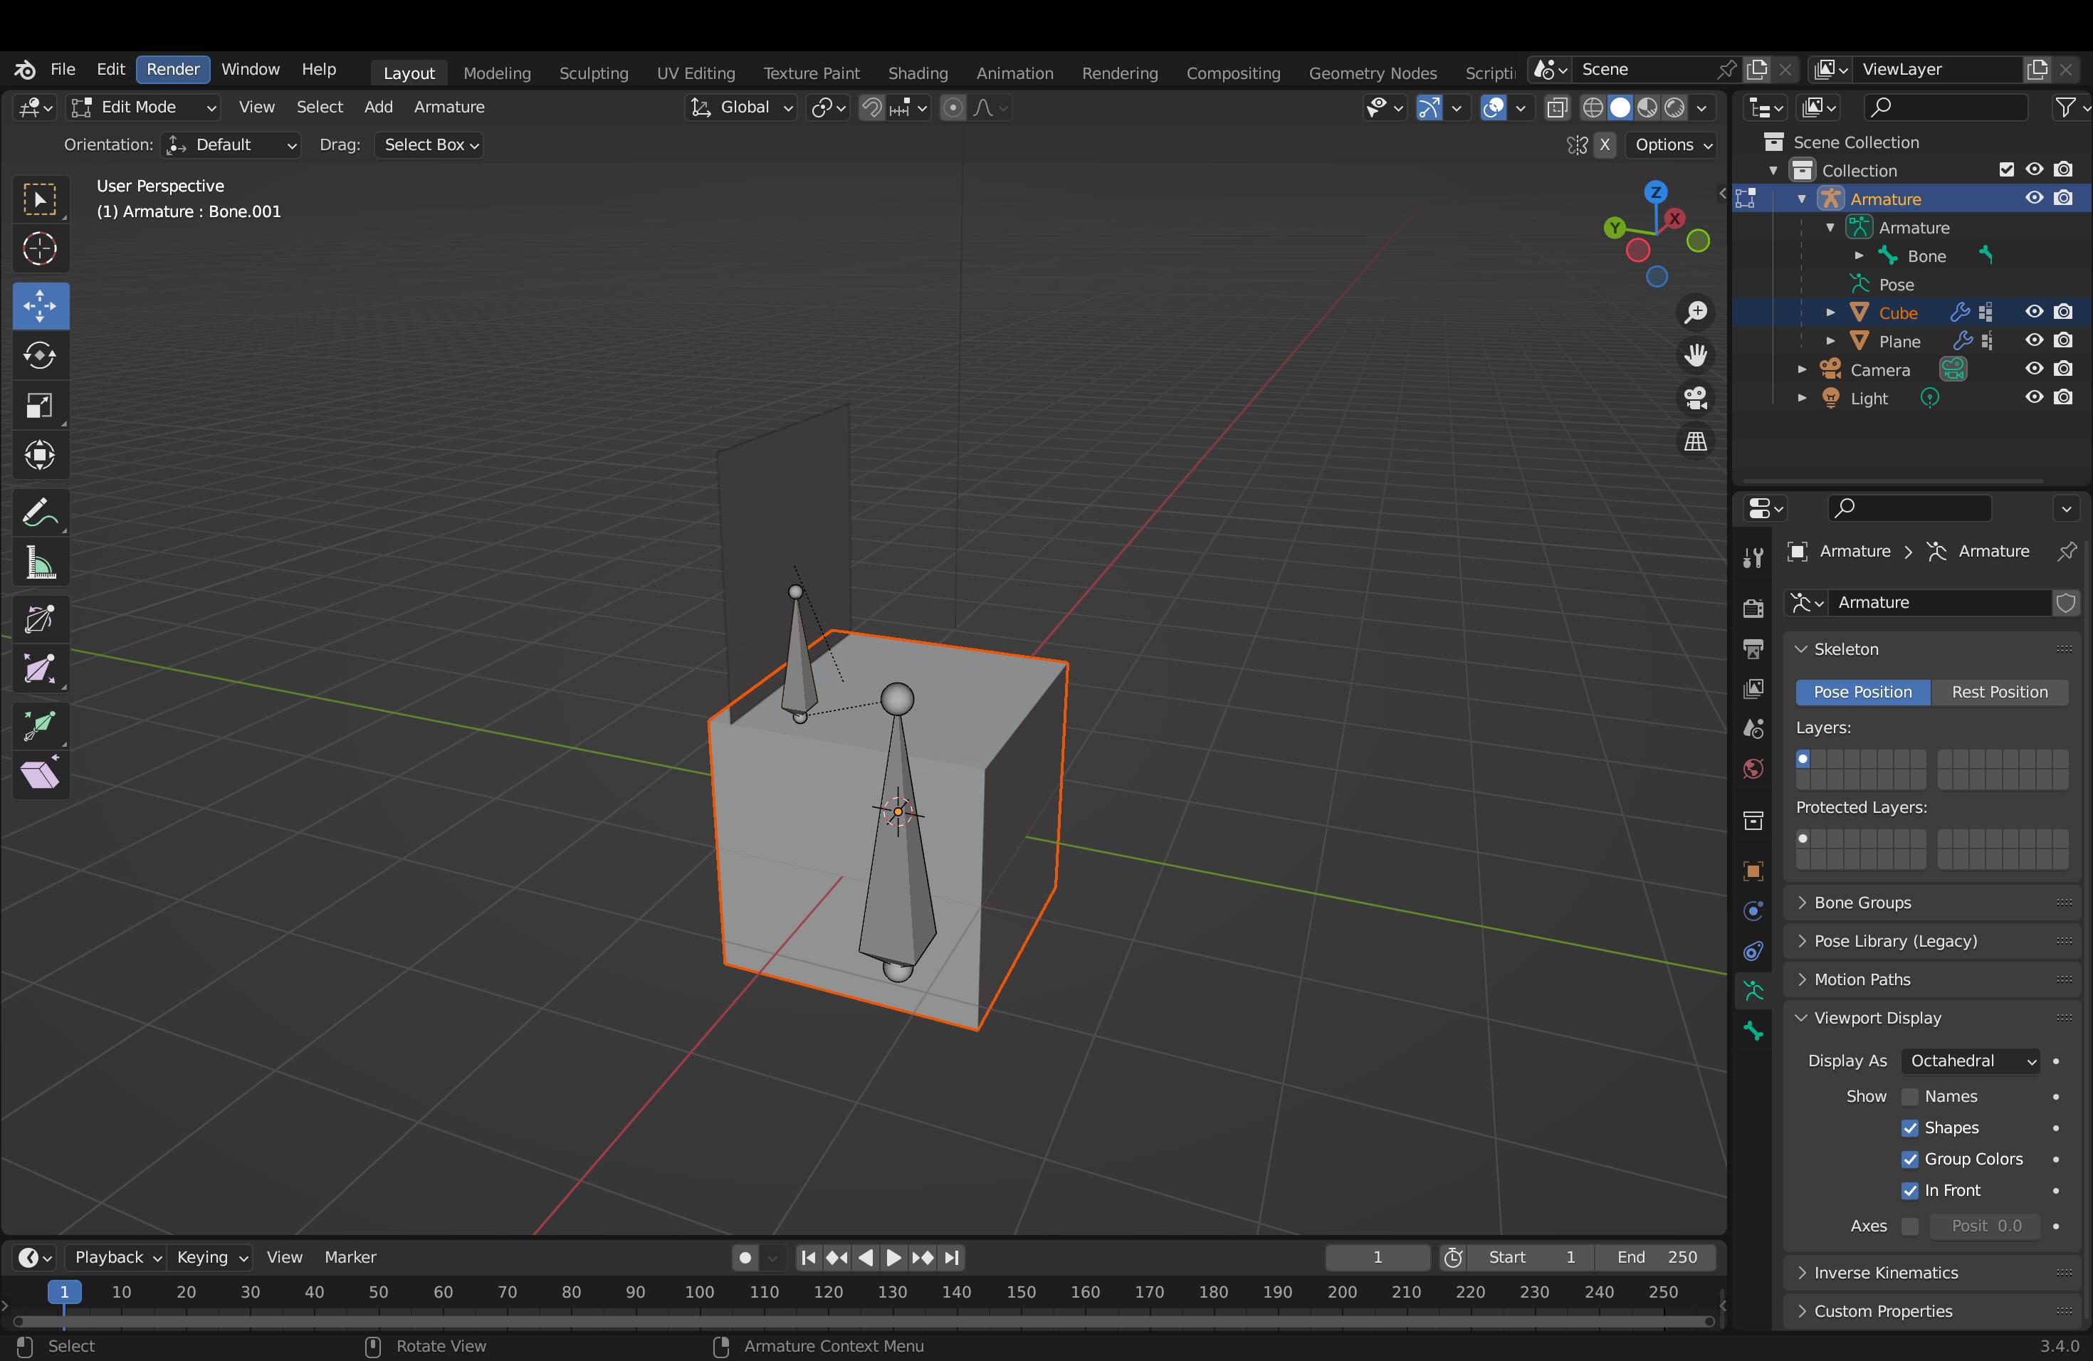This screenshot has height=1361, width=2093.
Task: Open the Tool properties tab
Action: [1753, 557]
